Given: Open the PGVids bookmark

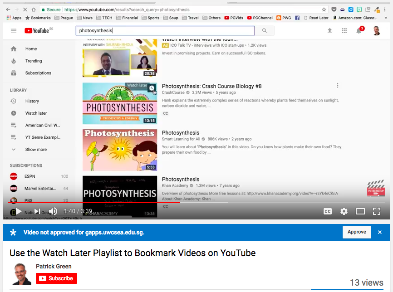Looking at the screenshot, I should coord(234,18).
